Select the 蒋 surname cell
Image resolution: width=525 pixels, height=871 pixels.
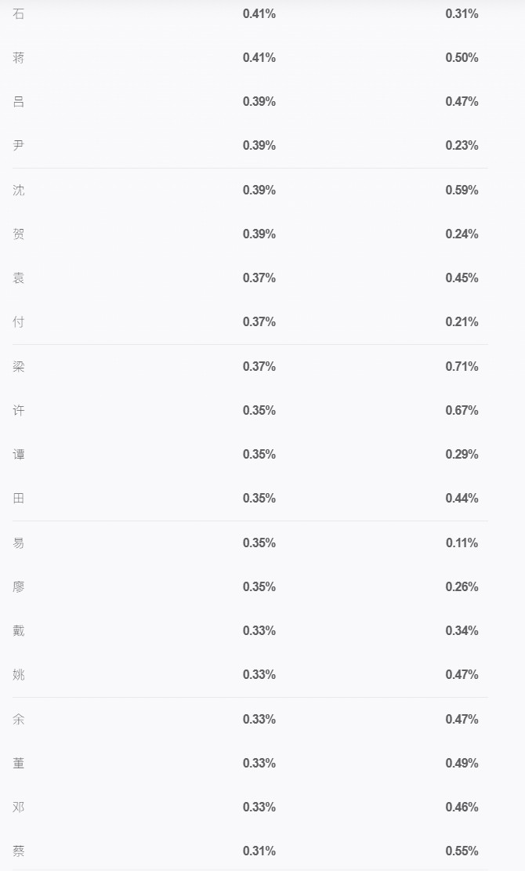click(x=18, y=58)
